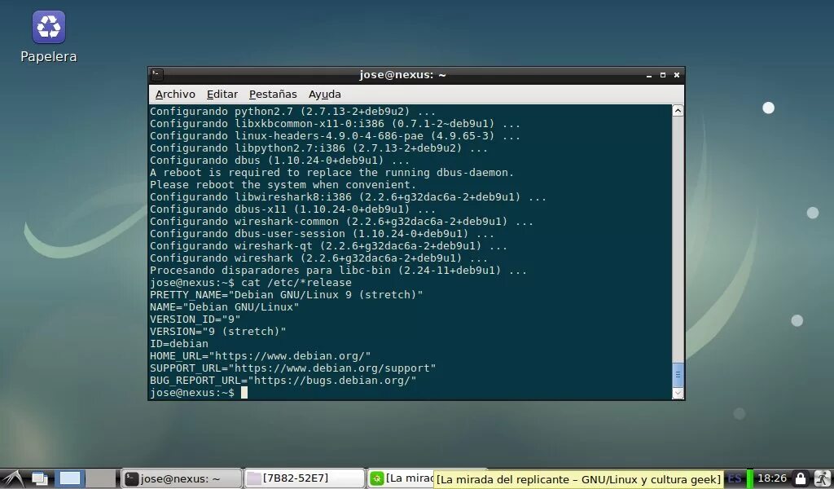Select the jose@nexus terminal taskbar button

pyautogui.click(x=182, y=478)
